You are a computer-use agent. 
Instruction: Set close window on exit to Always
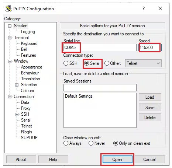pyautogui.click(x=66, y=143)
